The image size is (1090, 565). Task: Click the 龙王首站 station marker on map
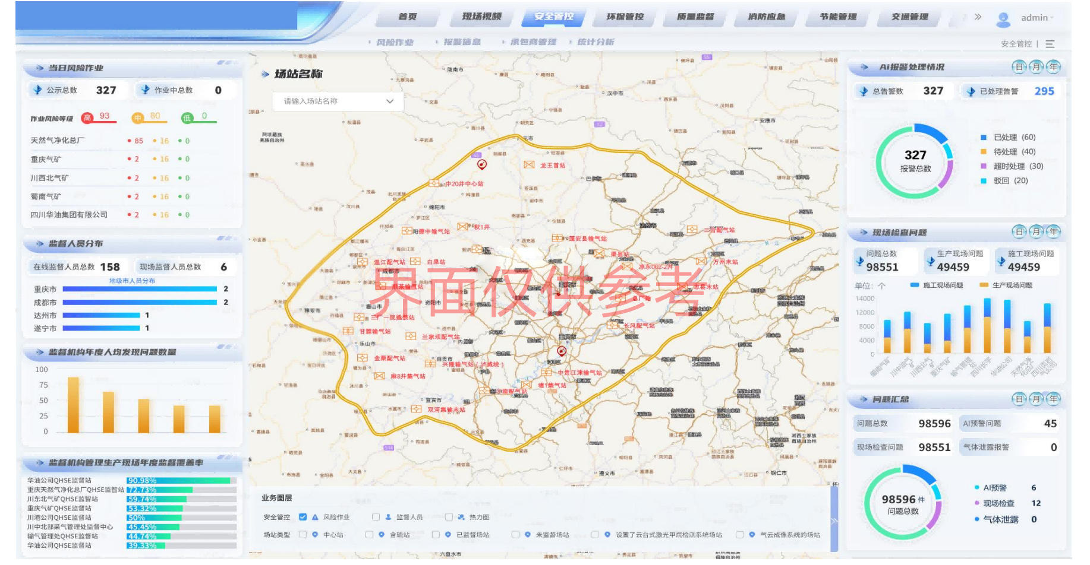click(529, 165)
